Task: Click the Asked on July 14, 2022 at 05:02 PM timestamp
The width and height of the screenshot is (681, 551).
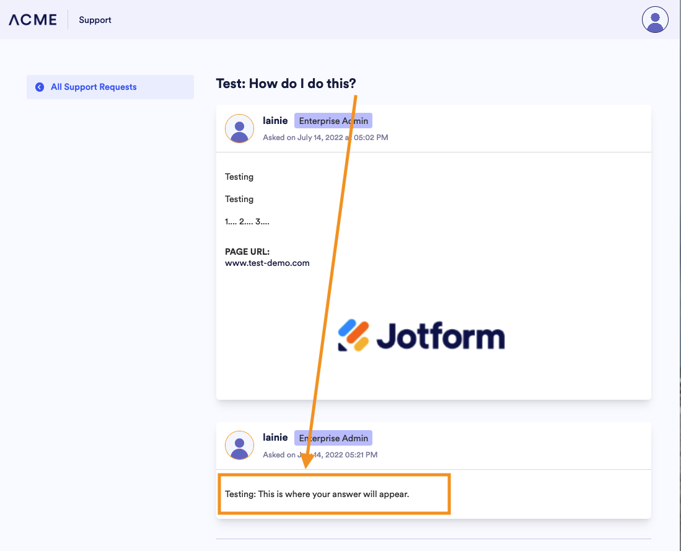Action: pos(325,138)
